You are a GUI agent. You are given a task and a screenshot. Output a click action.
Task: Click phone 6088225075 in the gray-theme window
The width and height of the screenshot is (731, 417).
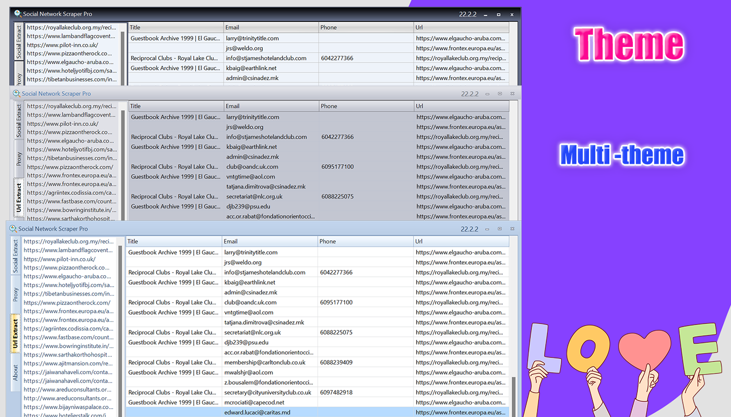pyautogui.click(x=337, y=197)
